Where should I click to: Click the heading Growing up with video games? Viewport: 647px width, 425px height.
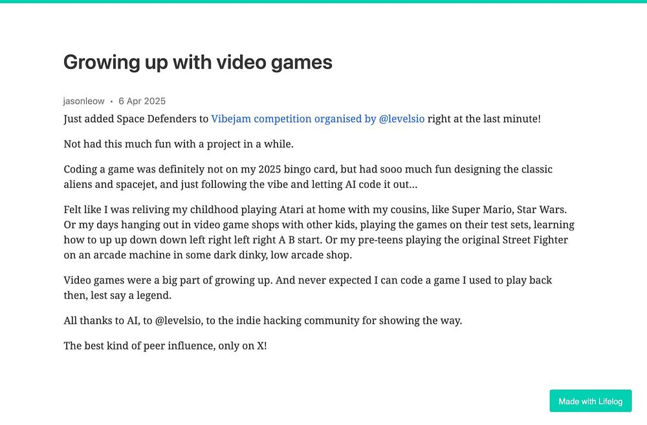pyautogui.click(x=197, y=62)
